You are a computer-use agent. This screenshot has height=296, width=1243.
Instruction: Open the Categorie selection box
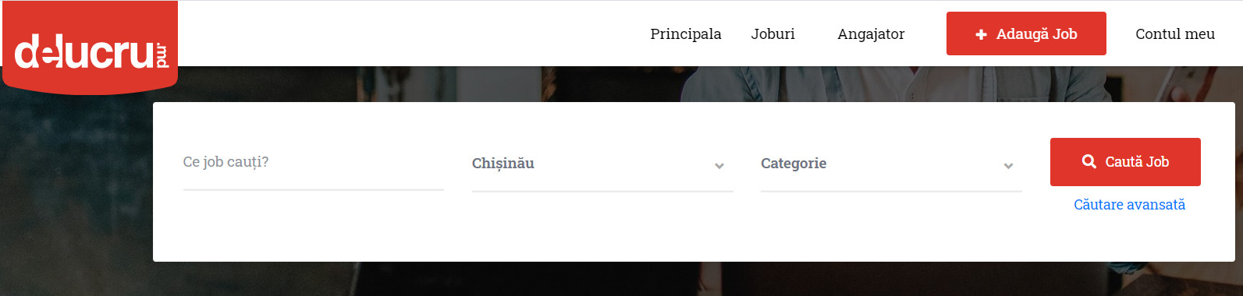(891, 164)
